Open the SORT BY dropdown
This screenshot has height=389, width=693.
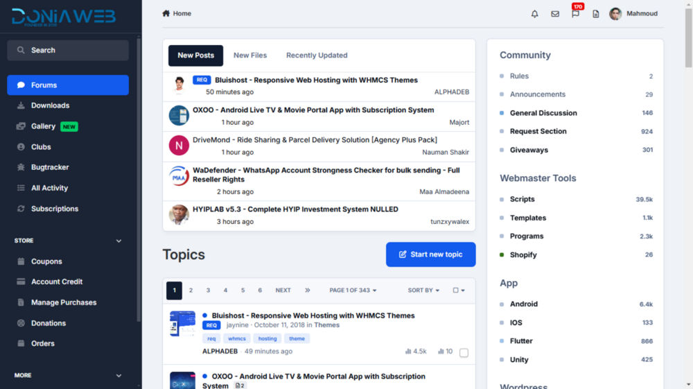coord(423,291)
